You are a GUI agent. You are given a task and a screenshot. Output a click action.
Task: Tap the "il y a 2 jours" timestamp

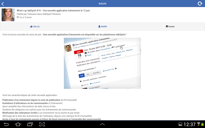[x=24, y=17]
